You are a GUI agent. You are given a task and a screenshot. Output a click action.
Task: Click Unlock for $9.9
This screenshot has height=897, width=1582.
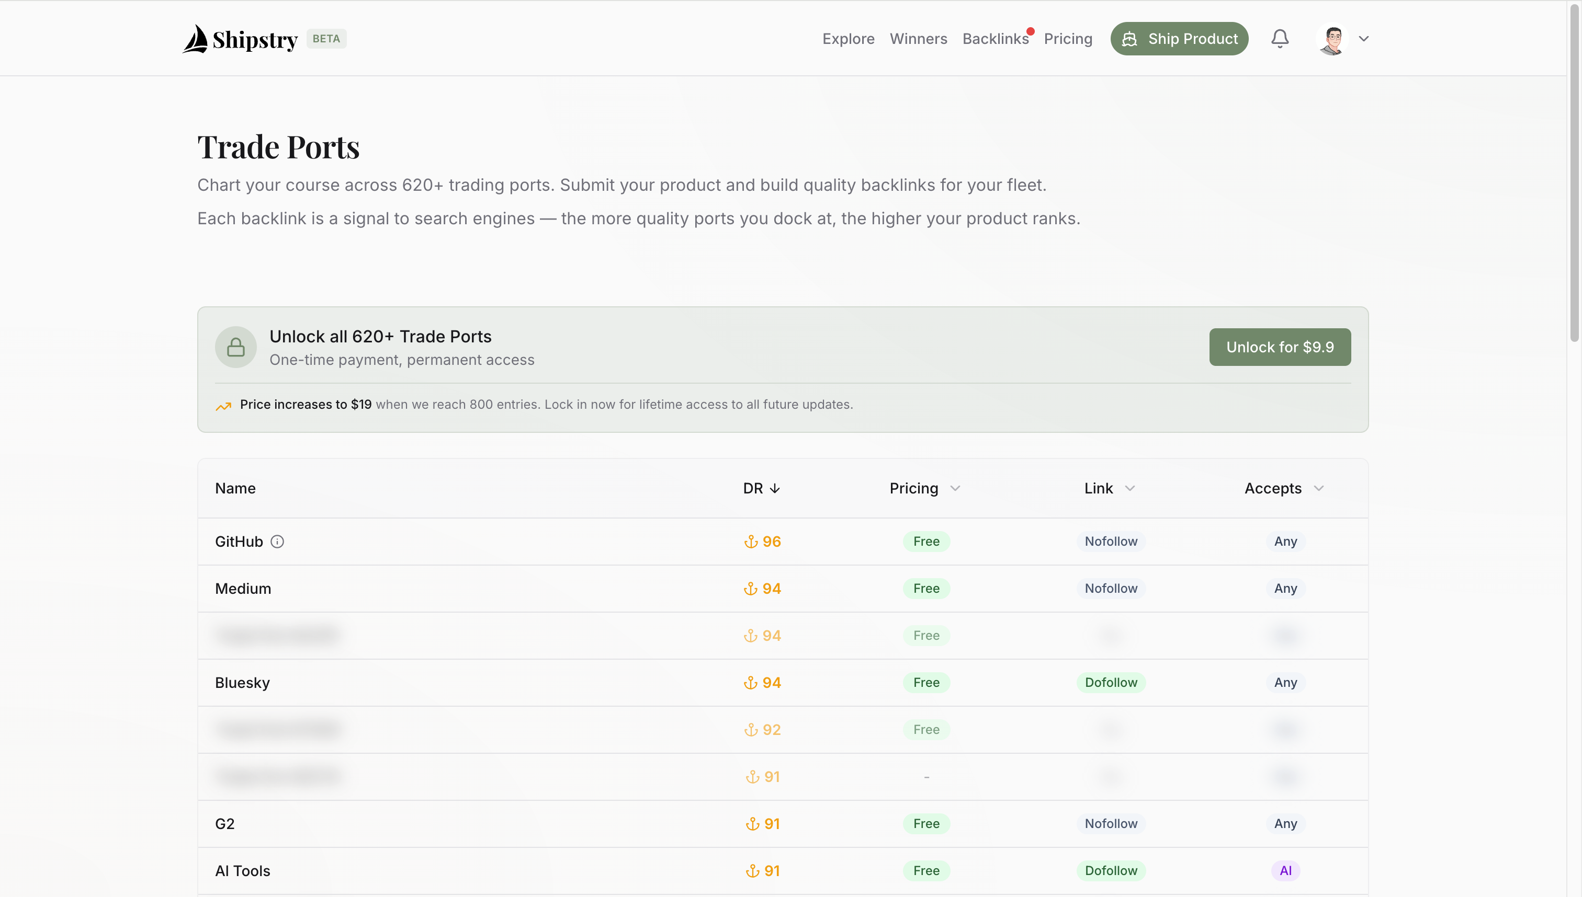coord(1279,346)
